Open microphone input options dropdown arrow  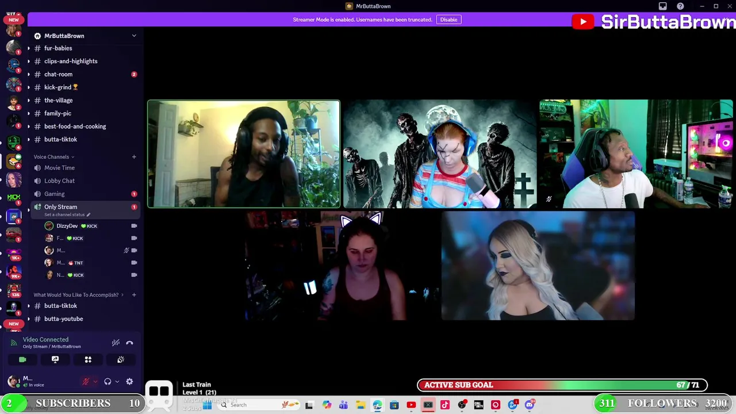pyautogui.click(x=95, y=381)
